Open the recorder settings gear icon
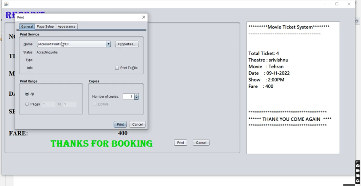This screenshot has height=186, width=361. point(357,181)
